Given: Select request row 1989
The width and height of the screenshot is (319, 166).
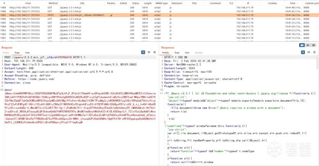Looking at the screenshot, I should (159, 8).
